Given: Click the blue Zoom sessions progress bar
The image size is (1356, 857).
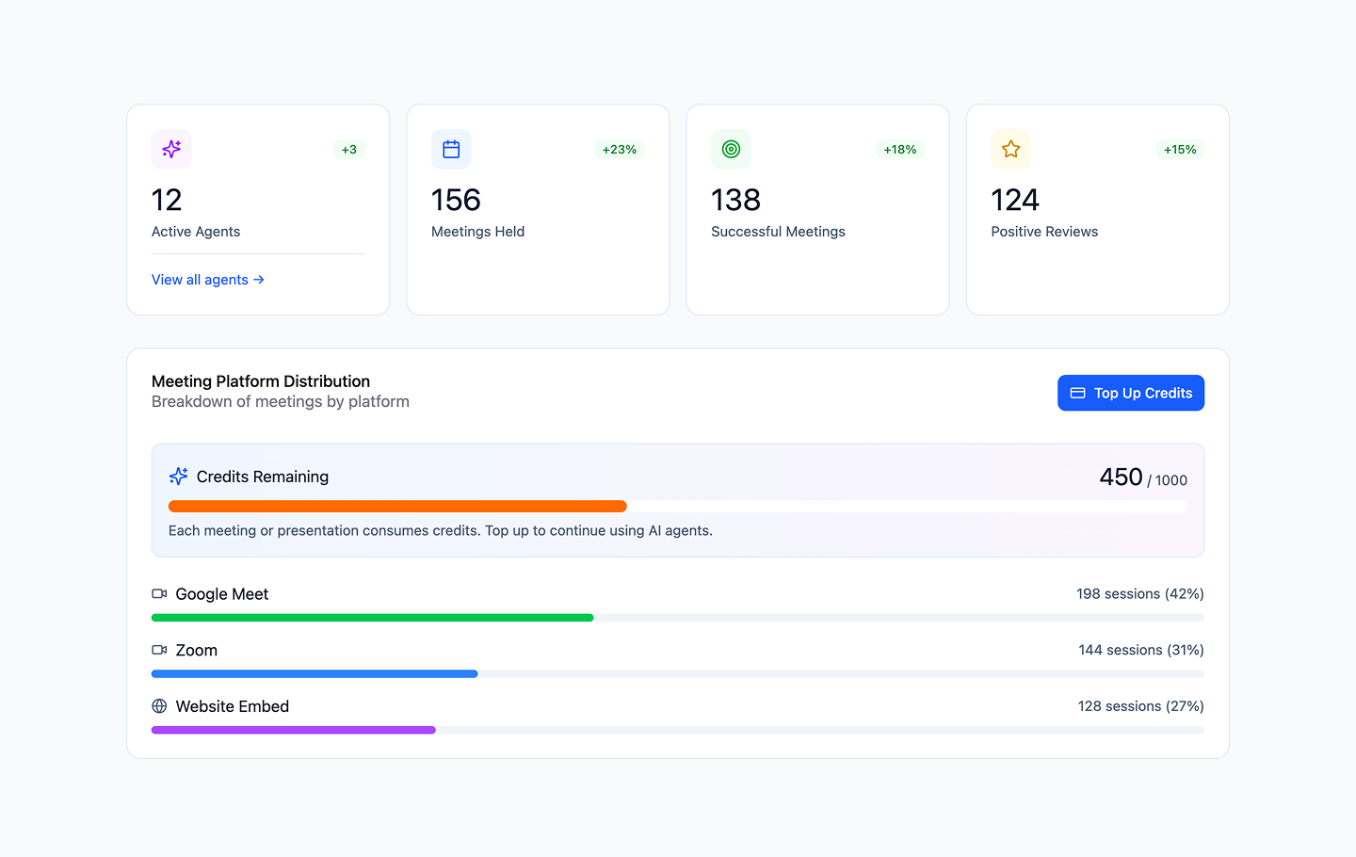Looking at the screenshot, I should (315, 674).
